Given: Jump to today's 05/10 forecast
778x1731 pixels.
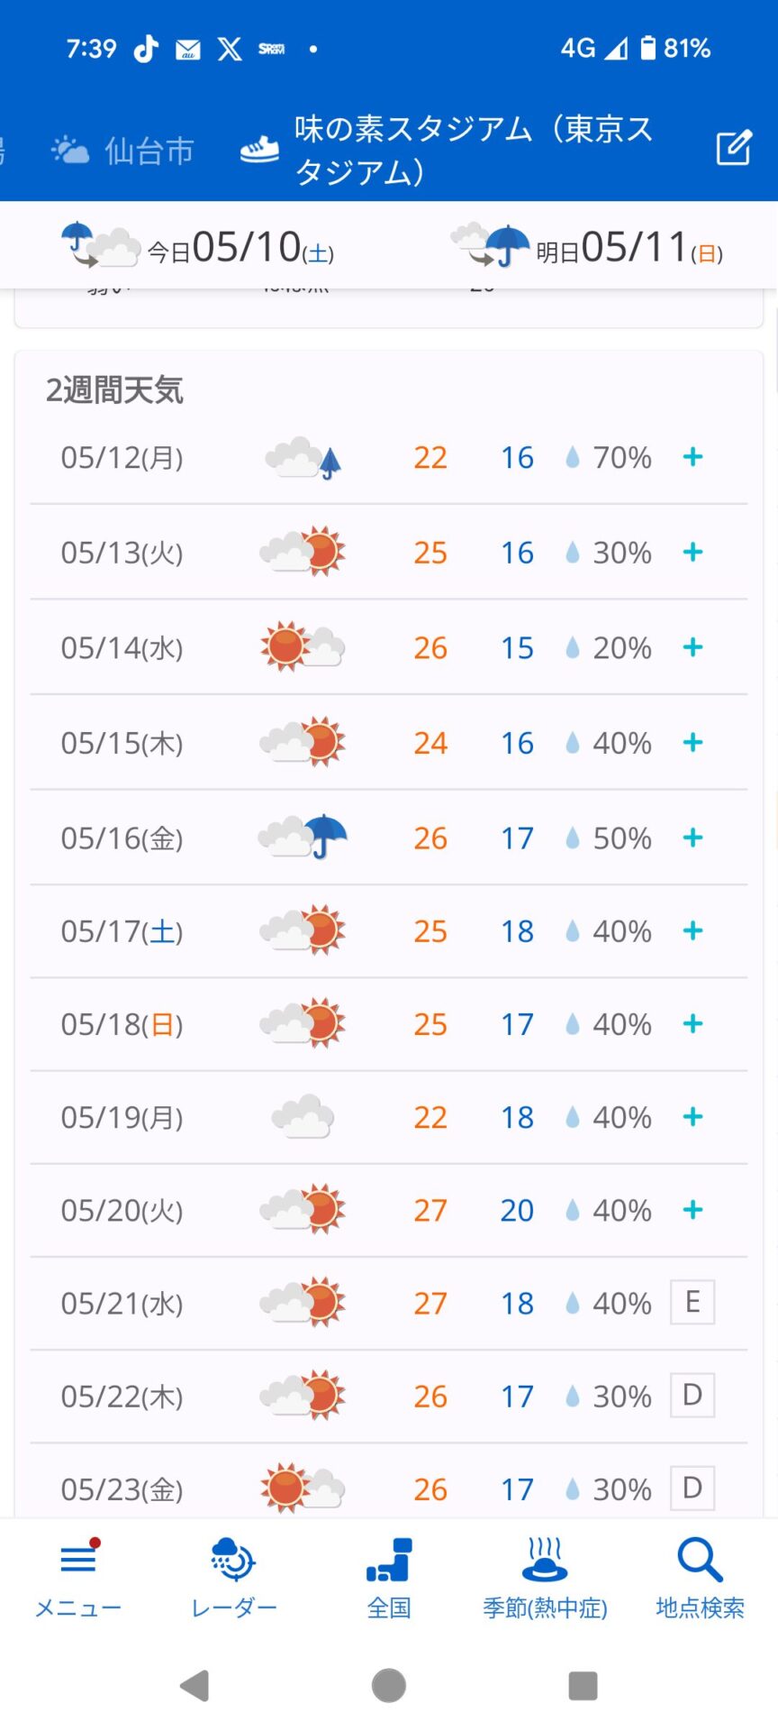Looking at the screenshot, I should [198, 247].
